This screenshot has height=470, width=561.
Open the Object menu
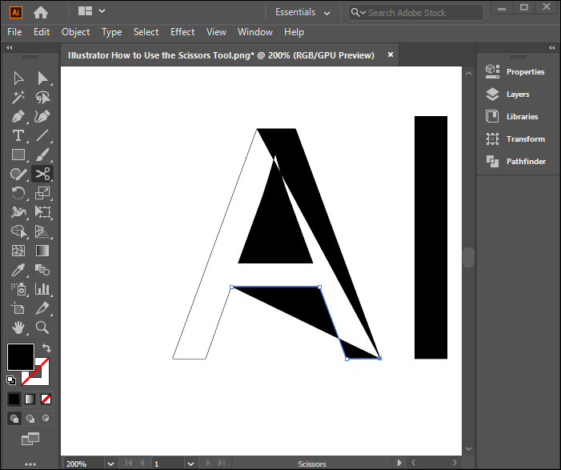(x=76, y=32)
